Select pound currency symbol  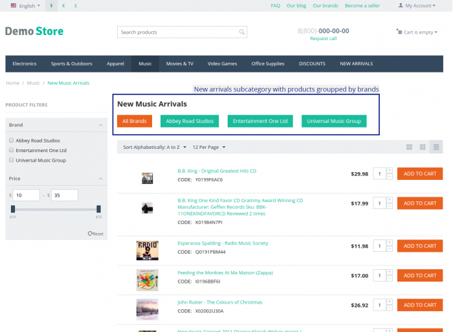(x=76, y=5)
